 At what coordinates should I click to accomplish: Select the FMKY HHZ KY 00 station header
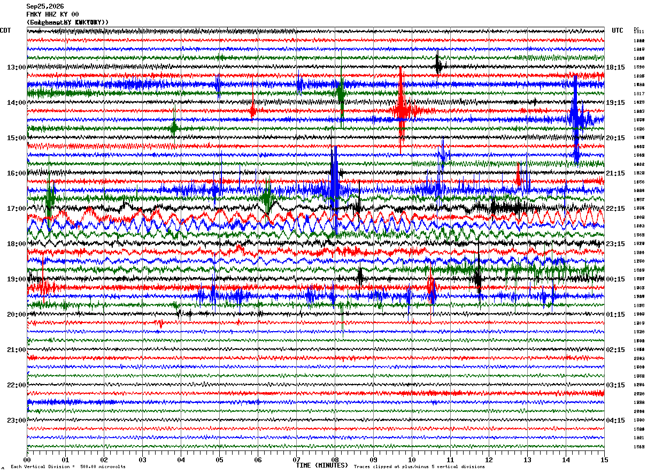pyautogui.click(x=52, y=14)
